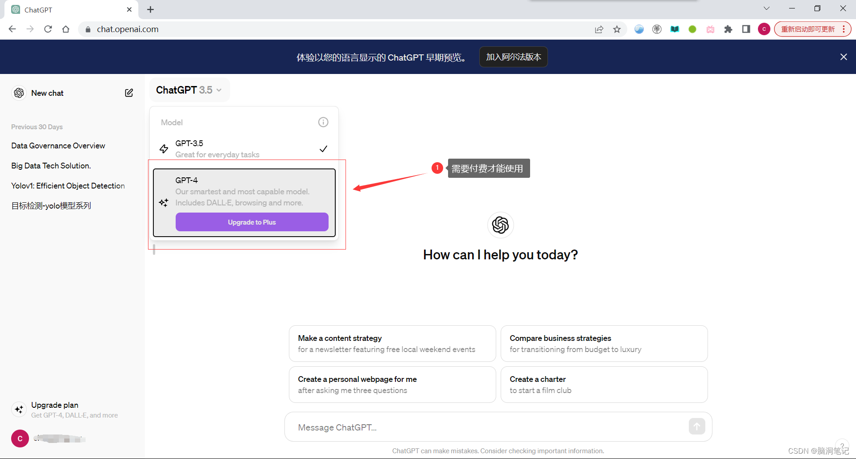The image size is (856, 459).
Task: Click the Chrome profile avatar
Action: coord(764,29)
